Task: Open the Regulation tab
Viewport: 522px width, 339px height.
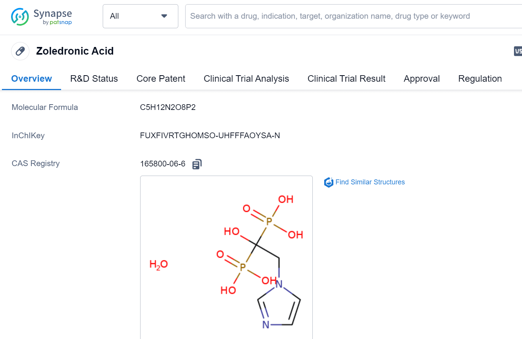Action: (x=480, y=78)
